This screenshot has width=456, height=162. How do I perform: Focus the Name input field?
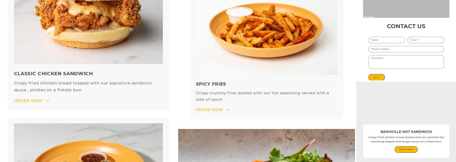point(386,40)
